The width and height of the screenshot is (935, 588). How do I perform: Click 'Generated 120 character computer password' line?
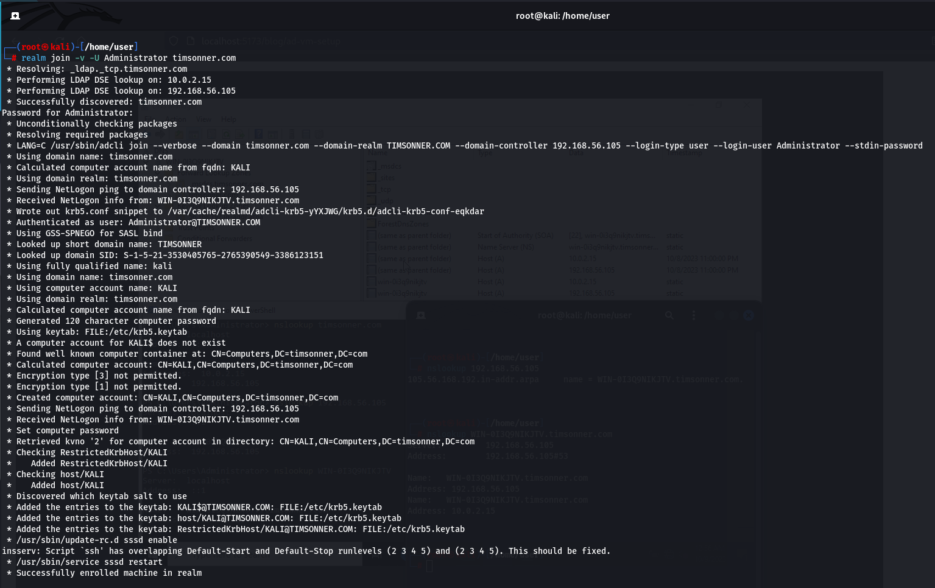pyautogui.click(x=111, y=321)
